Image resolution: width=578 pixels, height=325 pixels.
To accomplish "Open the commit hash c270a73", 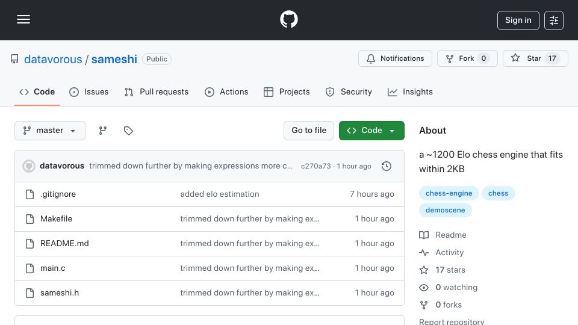I will coord(316,166).
